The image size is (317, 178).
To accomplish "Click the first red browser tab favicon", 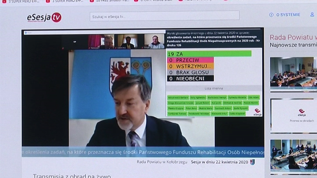I will pyautogui.click(x=4, y=1).
